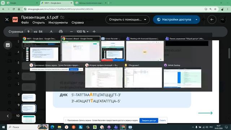Open Microsoft Edge from the taskbar

[x=52, y=127]
